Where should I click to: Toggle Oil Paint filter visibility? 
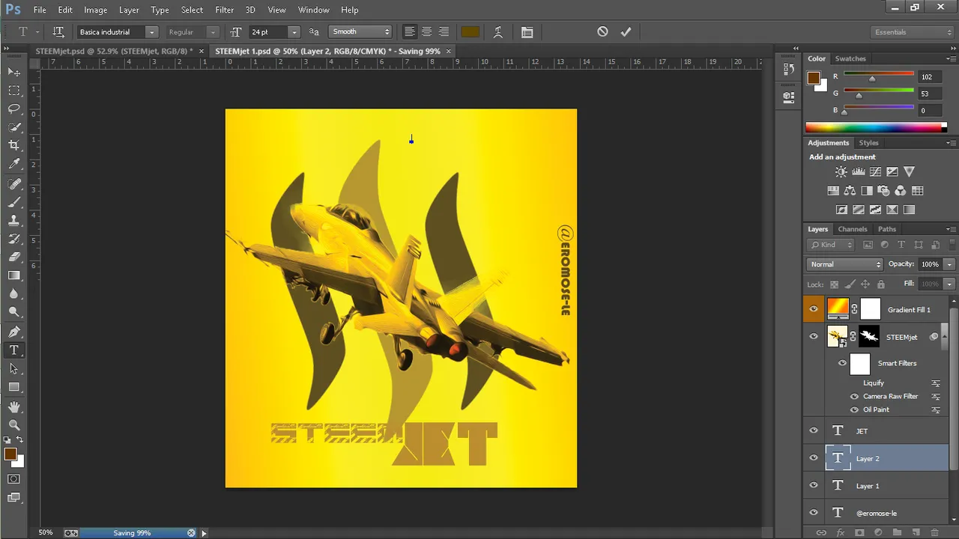click(854, 409)
